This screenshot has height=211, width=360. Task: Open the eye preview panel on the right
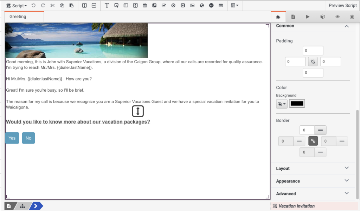pyautogui.click(x=337, y=17)
